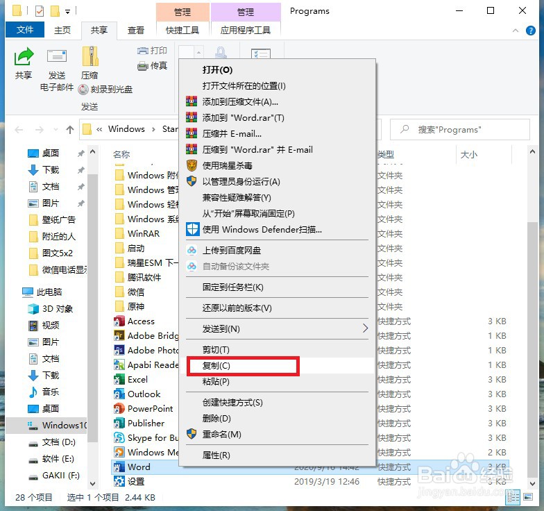The image size is (544, 511).
Task: Expand the 发送到(N) submenu arrow
Action: point(365,328)
